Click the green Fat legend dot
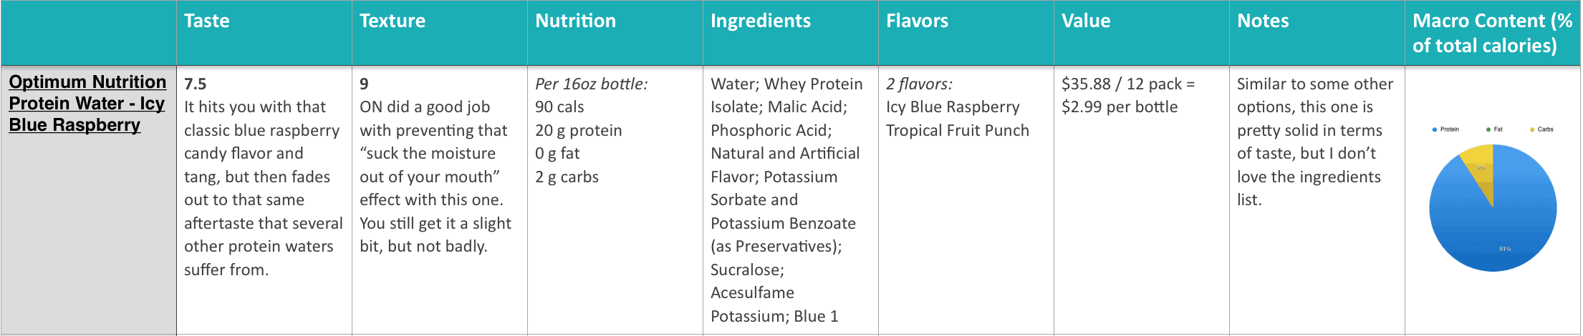The height and width of the screenshot is (336, 1583). point(1488,129)
